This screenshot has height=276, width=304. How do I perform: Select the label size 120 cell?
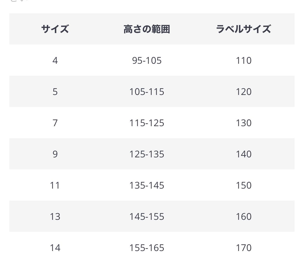(x=243, y=92)
